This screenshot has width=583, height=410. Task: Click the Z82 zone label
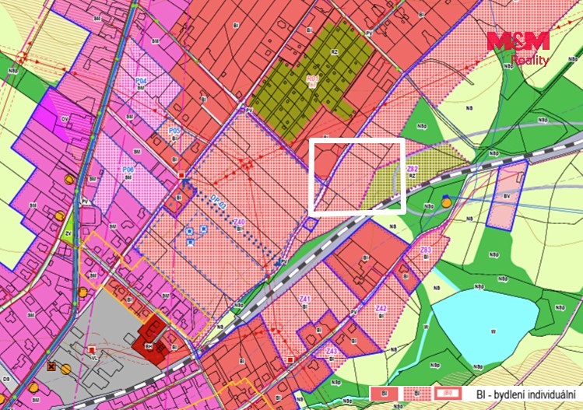(x=412, y=169)
